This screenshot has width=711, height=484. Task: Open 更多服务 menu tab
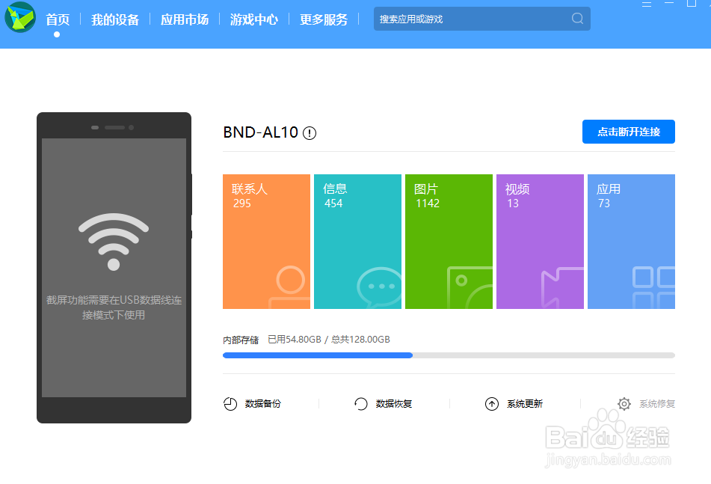tap(323, 19)
